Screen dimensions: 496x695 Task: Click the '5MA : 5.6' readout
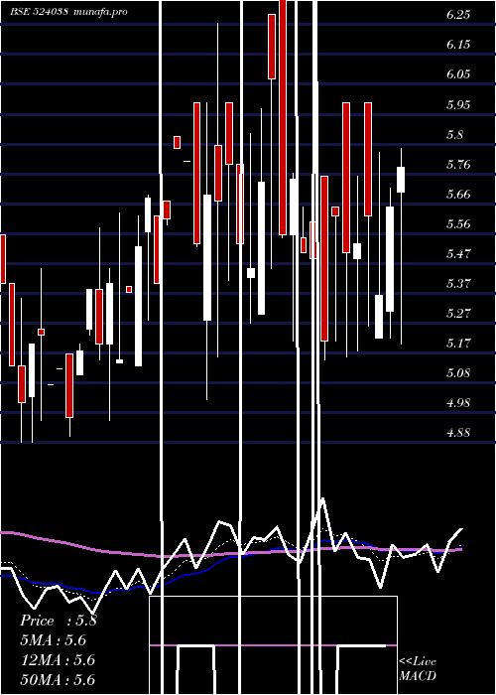(x=54, y=640)
